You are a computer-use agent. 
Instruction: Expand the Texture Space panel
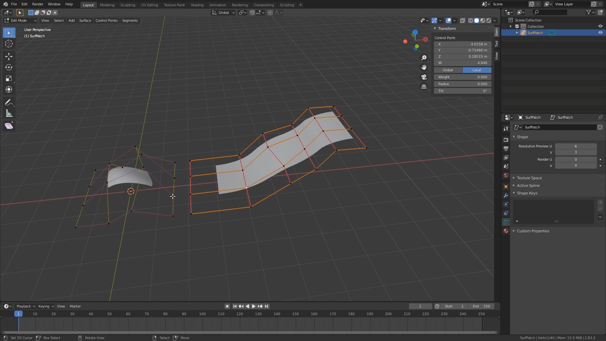point(529,178)
